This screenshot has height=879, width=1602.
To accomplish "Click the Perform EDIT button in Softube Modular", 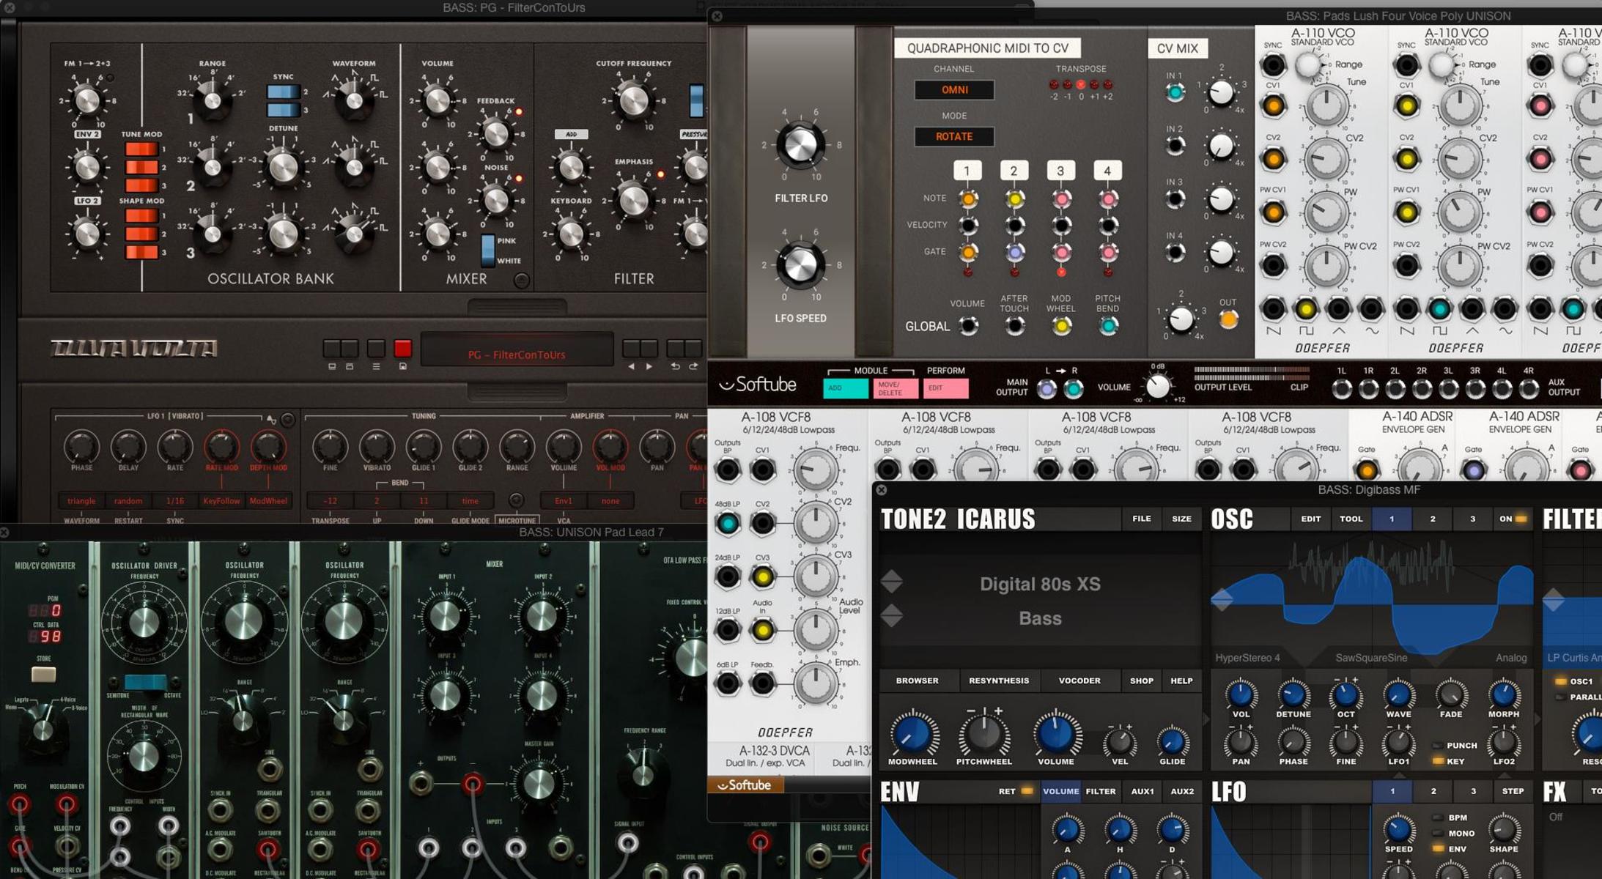I will click(945, 388).
